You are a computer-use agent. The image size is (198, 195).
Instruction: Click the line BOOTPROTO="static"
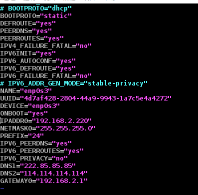pos(36,16)
